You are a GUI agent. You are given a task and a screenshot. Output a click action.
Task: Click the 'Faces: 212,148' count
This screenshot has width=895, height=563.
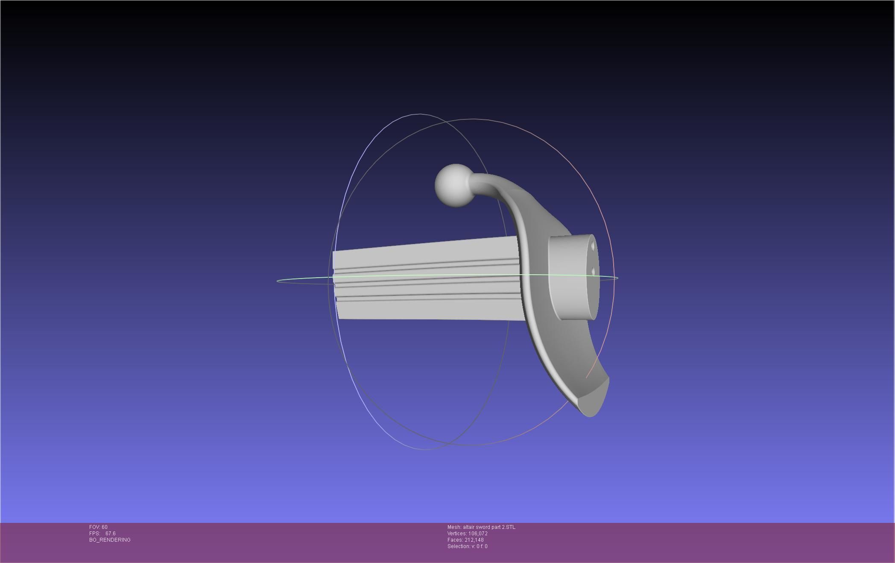pos(465,540)
